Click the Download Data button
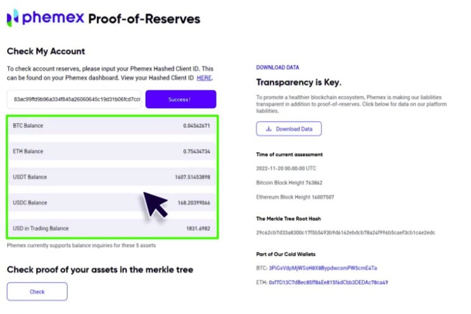This screenshot has width=471, height=314. click(x=289, y=129)
